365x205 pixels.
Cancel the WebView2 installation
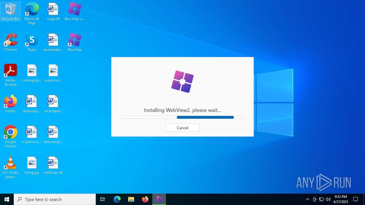[x=182, y=128]
